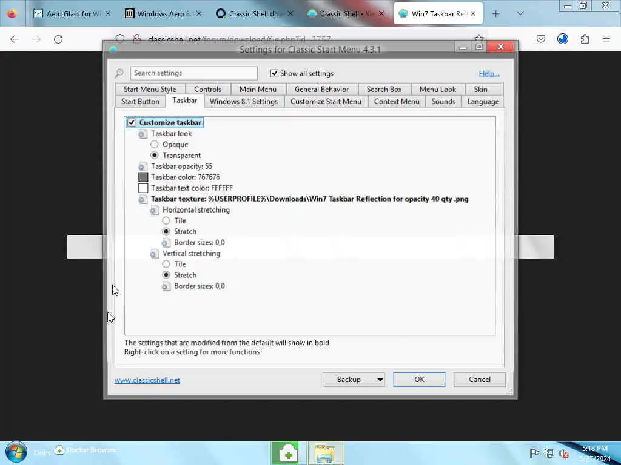Open the Language tab
This screenshot has height=465, width=621.
(483, 102)
